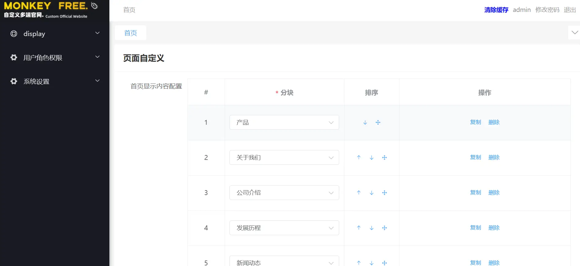Open the 关于我们 block dropdown
This screenshot has width=580, height=266.
(x=284, y=157)
